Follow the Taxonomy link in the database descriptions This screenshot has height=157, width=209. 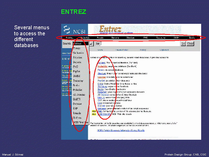coord(102,87)
